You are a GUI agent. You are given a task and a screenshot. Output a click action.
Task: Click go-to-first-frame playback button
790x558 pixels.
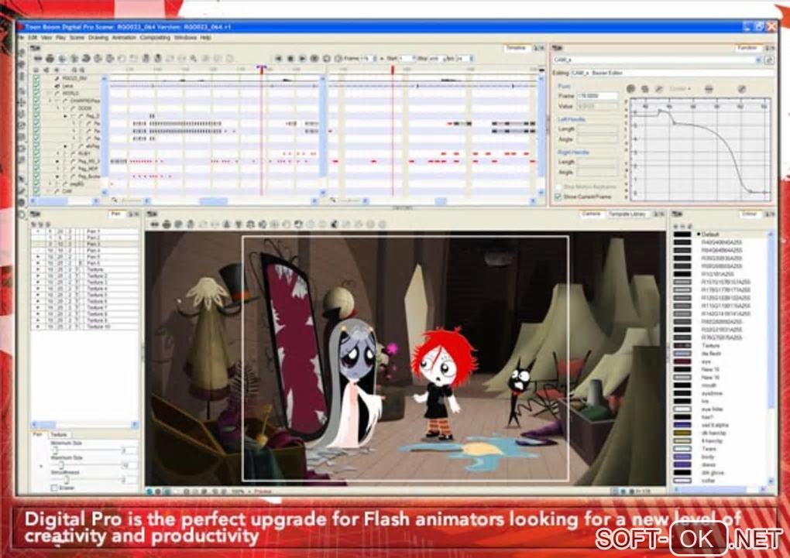pos(278,58)
